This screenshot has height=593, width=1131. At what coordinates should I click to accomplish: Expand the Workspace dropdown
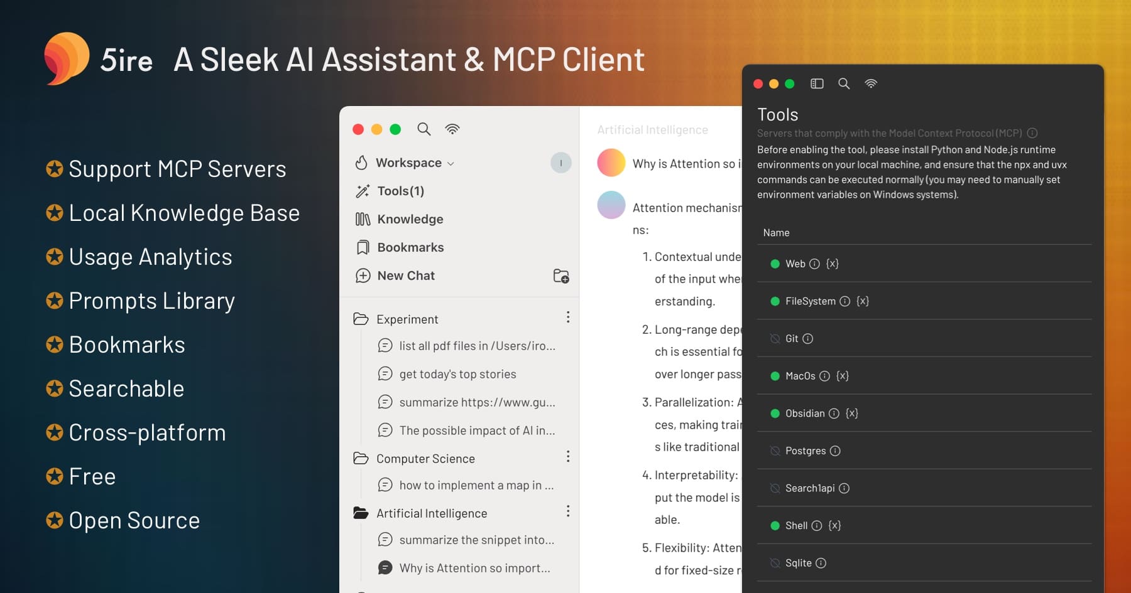[451, 163]
